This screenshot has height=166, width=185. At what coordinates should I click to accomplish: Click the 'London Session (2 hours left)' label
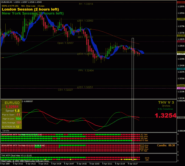(30, 9)
